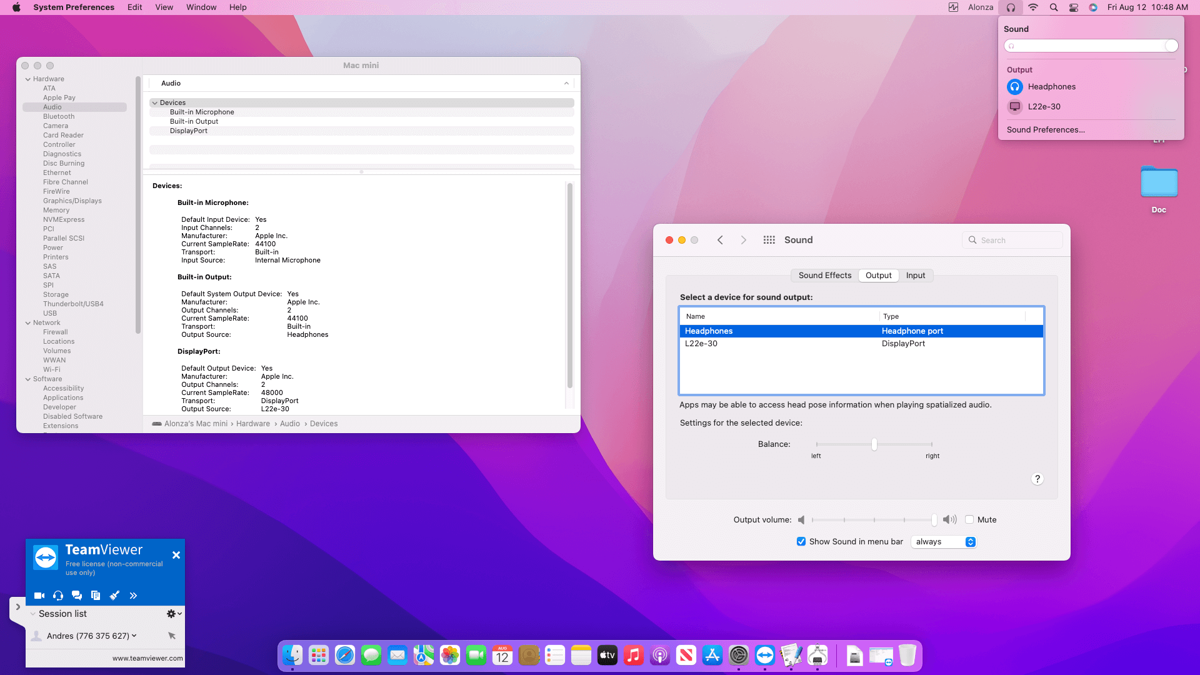Screen dimensions: 1200x675
Task: Click the Balance slider knob
Action: click(874, 444)
